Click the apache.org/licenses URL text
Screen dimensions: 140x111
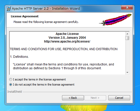tap(67, 41)
